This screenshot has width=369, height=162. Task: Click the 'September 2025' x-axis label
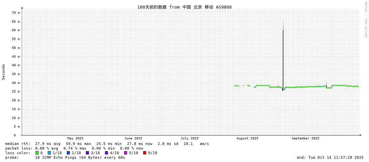305,138
